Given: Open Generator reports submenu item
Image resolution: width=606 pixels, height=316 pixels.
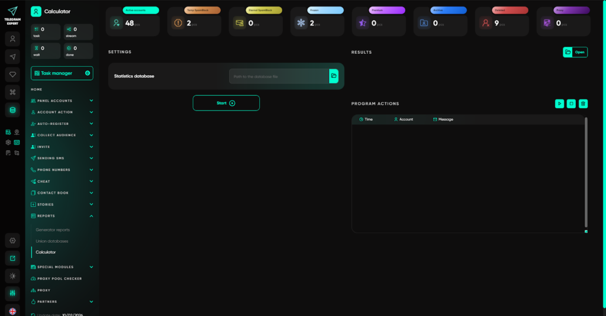Looking at the screenshot, I should pyautogui.click(x=53, y=230).
